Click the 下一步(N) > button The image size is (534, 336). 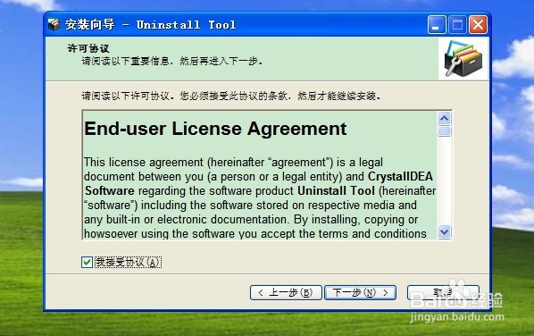pyautogui.click(x=360, y=293)
